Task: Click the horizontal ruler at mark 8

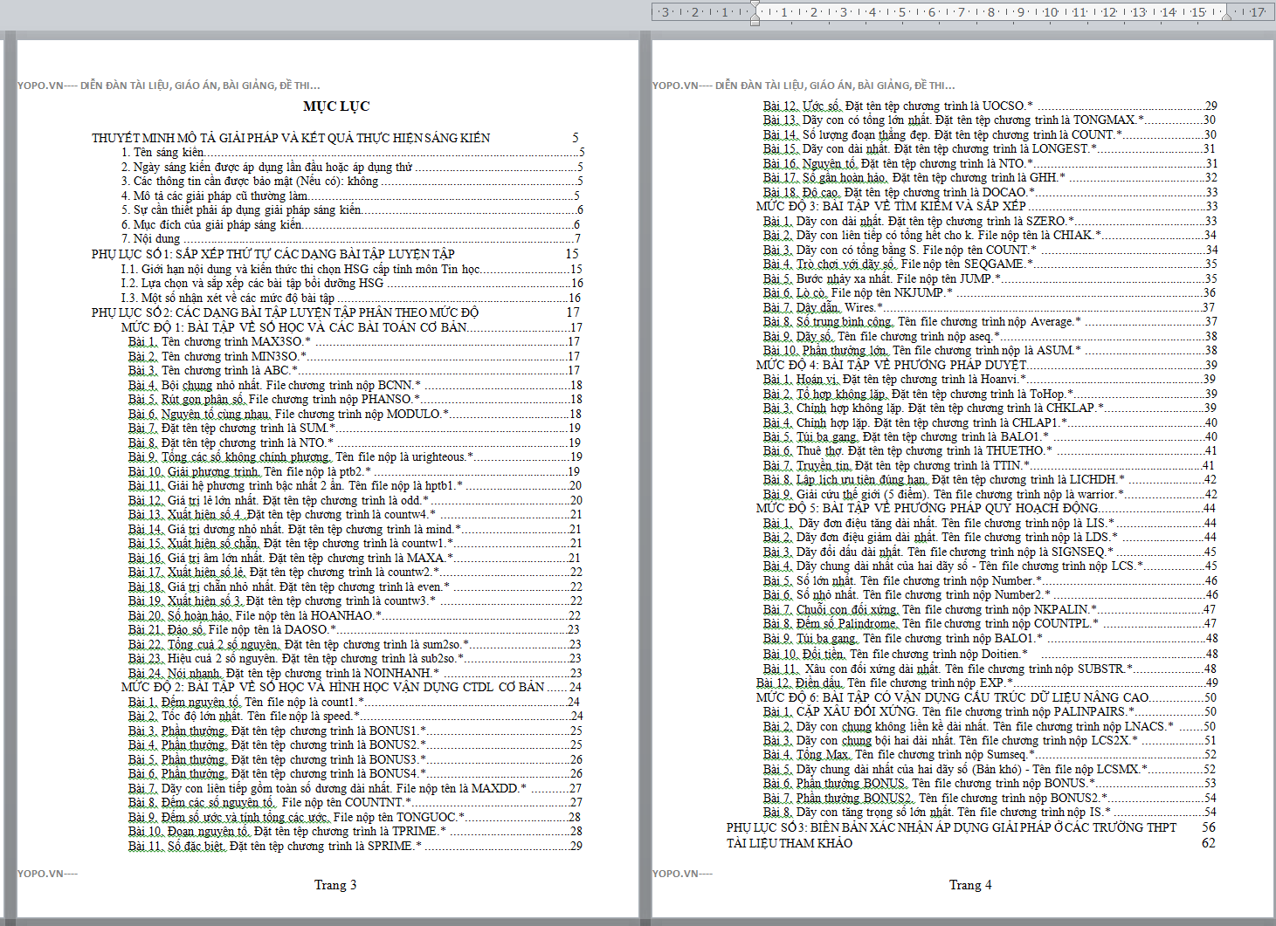Action: point(990,12)
